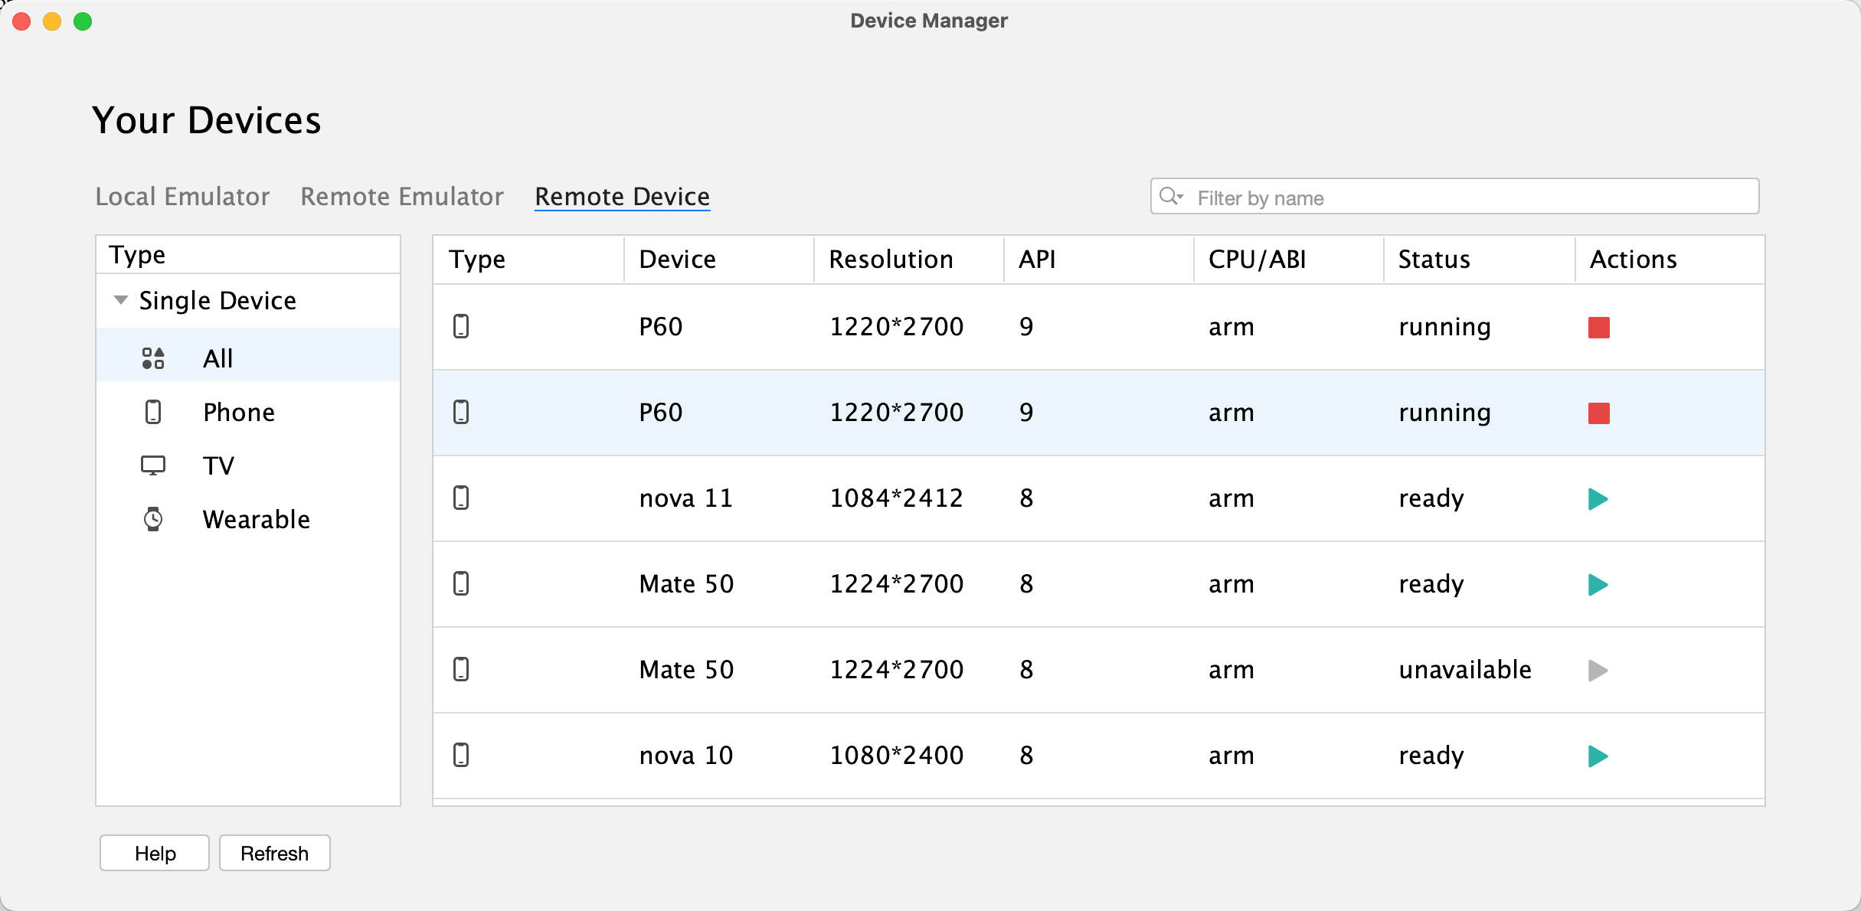Image resolution: width=1861 pixels, height=911 pixels.
Task: Click the phone icon in the unavailable Mate 50 row
Action: pyautogui.click(x=461, y=670)
